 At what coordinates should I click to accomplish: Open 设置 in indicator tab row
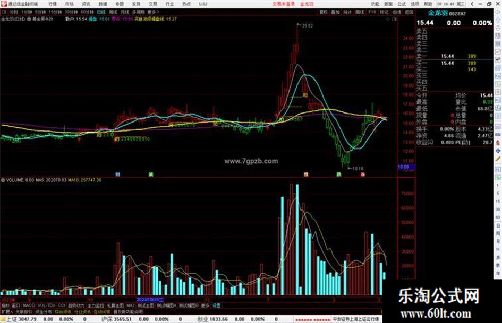point(217,305)
